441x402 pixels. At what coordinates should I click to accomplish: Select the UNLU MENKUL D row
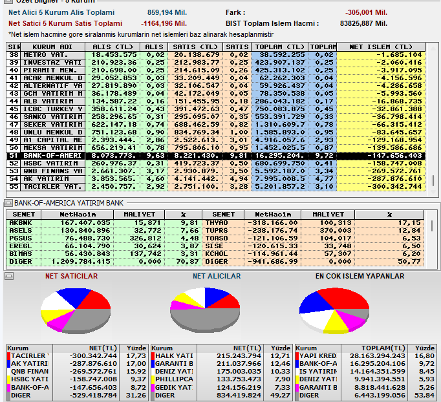pos(216,132)
